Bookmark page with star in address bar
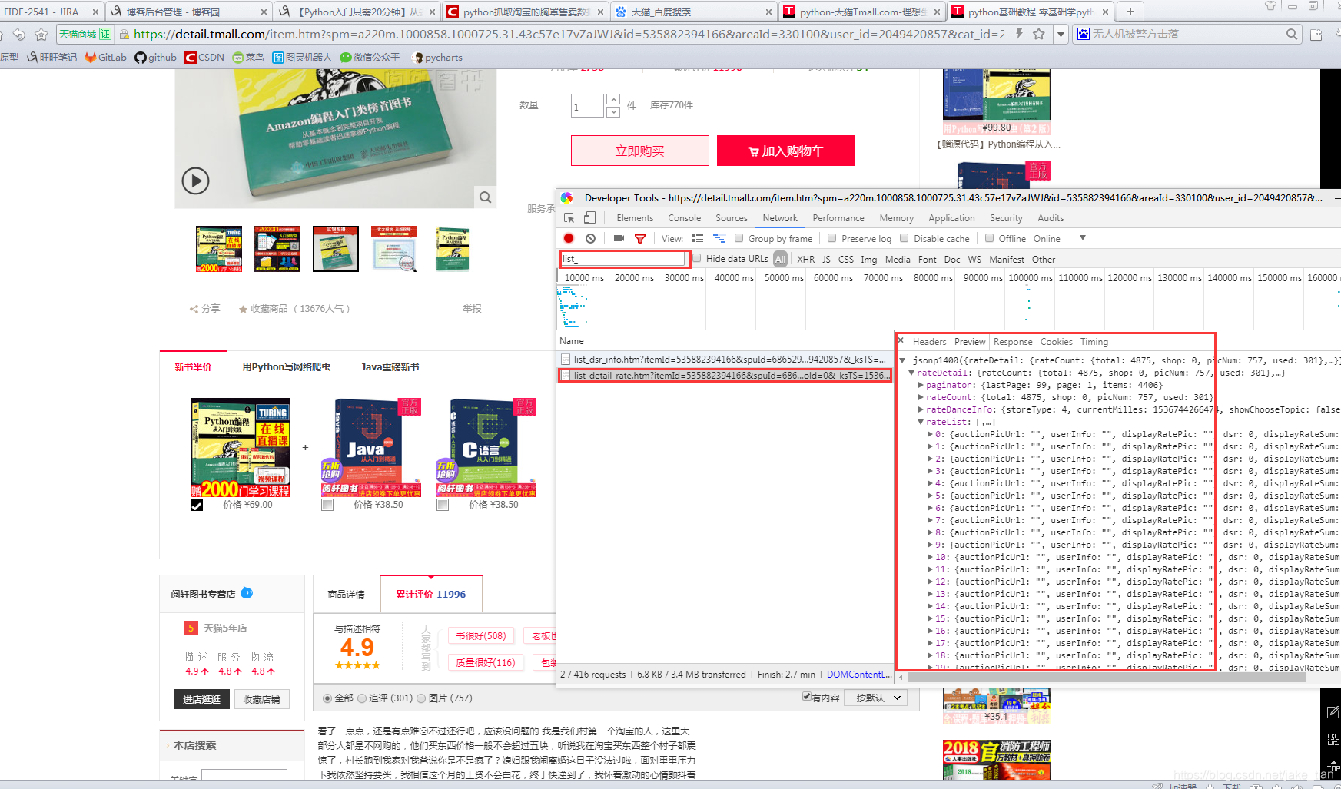Viewport: 1341px width, 789px height. [1039, 34]
